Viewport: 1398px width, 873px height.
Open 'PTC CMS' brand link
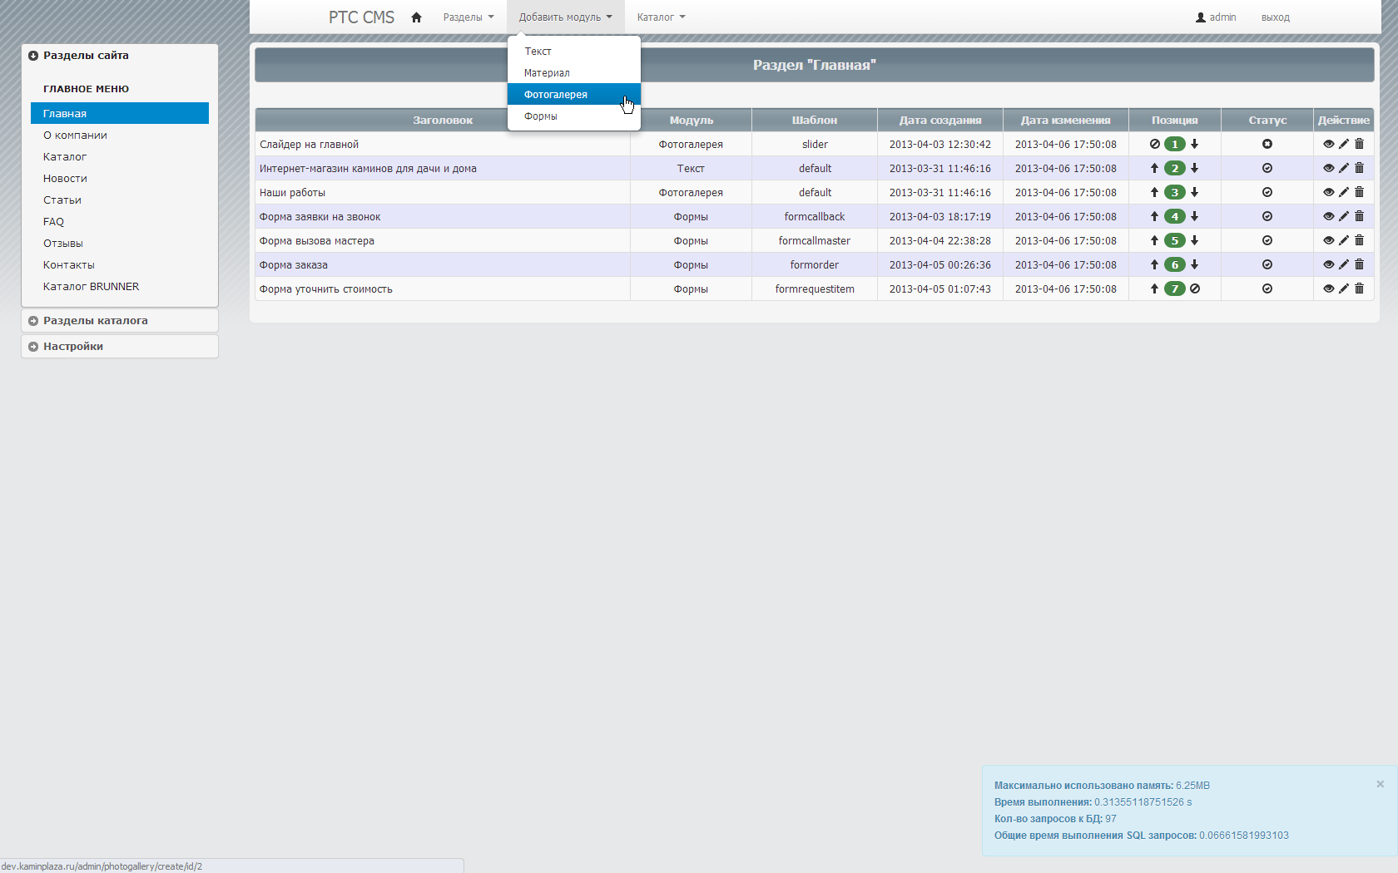(x=361, y=17)
